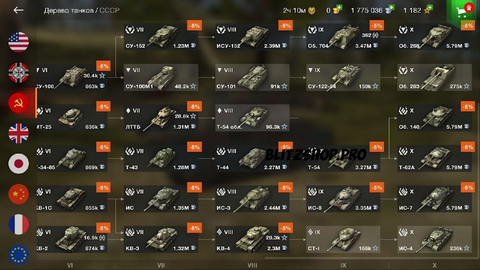Open the premium time 2ч 10м indicator
Screen dimensions: 480x270
pyautogui.click(x=299, y=11)
